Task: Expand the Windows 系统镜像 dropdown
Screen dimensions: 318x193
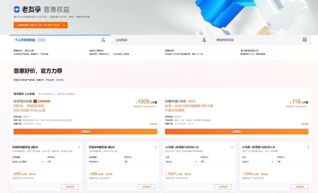Action: (x=105, y=162)
